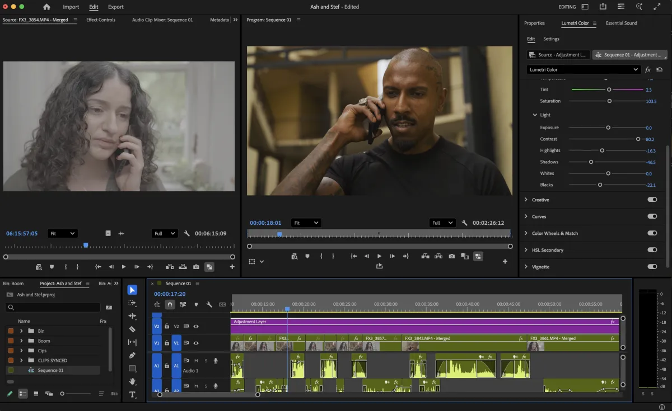Expand the CLIPS SYNCED bin folder

[21, 360]
